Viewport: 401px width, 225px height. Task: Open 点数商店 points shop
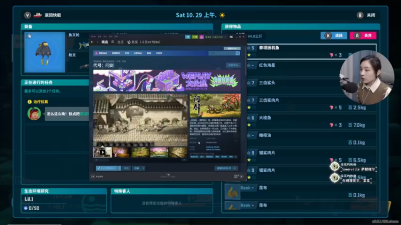[137, 53]
